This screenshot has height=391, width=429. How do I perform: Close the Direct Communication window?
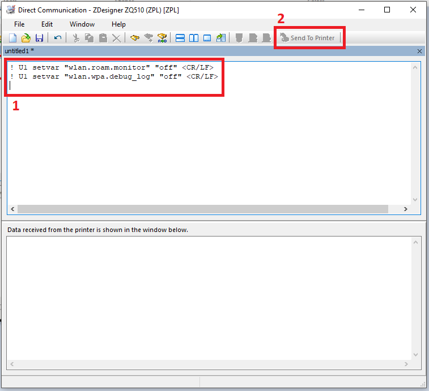413,10
